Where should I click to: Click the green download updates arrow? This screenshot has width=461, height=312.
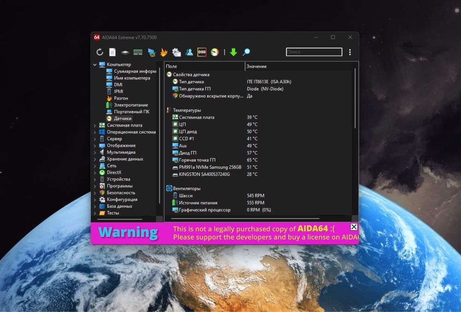click(233, 52)
